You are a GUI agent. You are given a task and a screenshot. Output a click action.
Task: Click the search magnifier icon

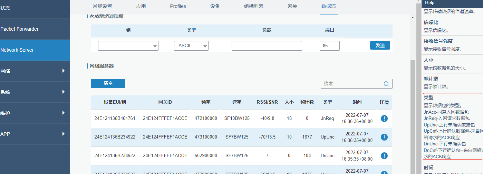pos(386,84)
